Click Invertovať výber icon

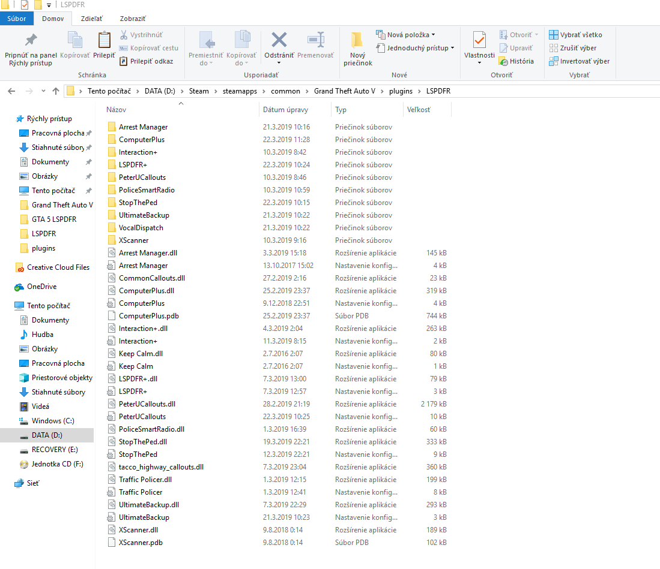[x=554, y=61]
